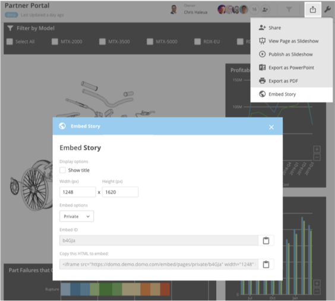Close the Embed Story dialog

click(x=271, y=127)
